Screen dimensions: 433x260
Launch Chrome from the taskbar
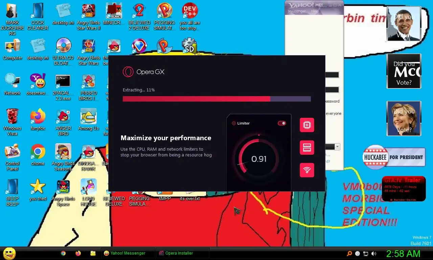tap(63, 253)
